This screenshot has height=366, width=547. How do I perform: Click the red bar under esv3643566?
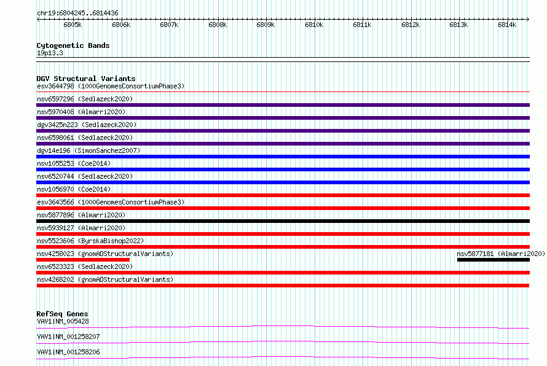tap(283, 208)
